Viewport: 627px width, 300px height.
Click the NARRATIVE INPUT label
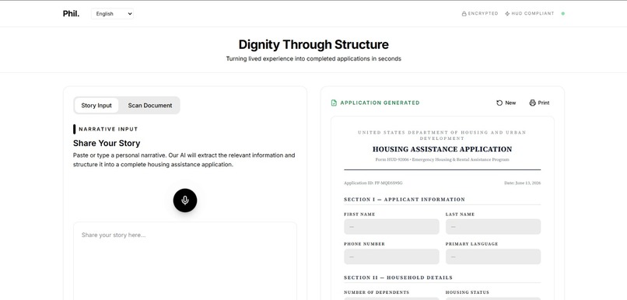pos(108,129)
